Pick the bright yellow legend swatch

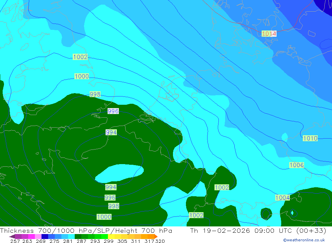point(111,236)
